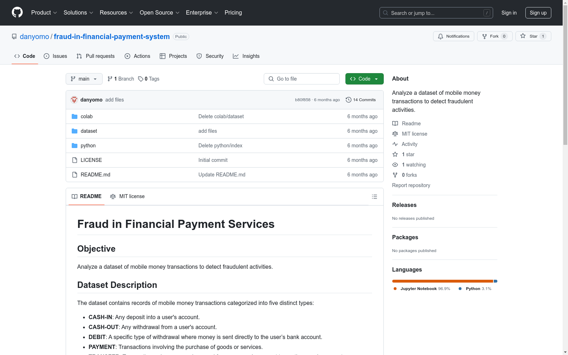Click the Jupyter Notebook language legend
The width and height of the screenshot is (568, 355).
pyautogui.click(x=422, y=289)
